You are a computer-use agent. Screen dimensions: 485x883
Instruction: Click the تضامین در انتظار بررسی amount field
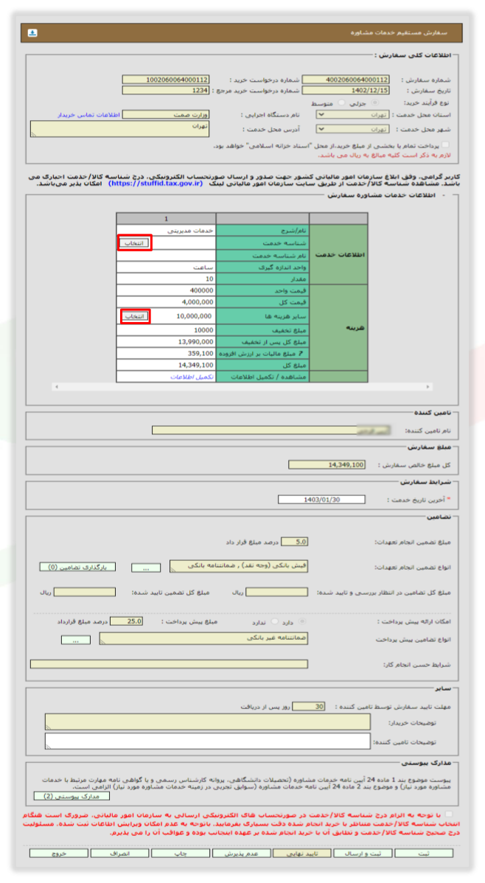[x=277, y=593]
